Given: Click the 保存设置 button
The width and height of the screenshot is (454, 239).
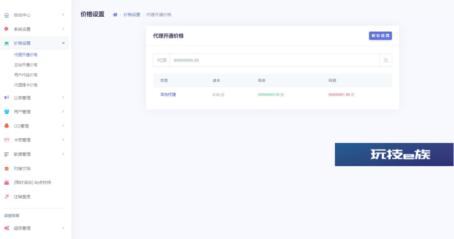Looking at the screenshot, I should point(380,36).
